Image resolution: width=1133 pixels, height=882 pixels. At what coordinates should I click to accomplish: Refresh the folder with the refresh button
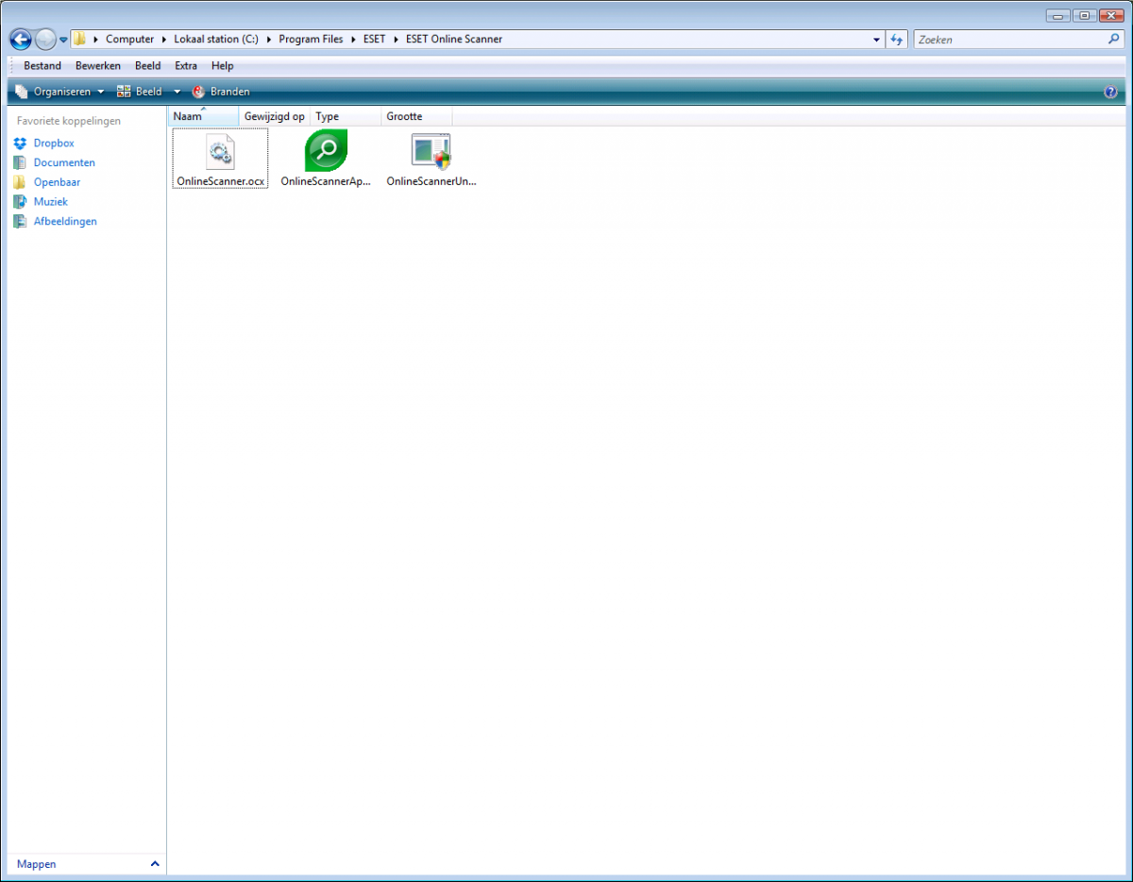click(x=897, y=40)
